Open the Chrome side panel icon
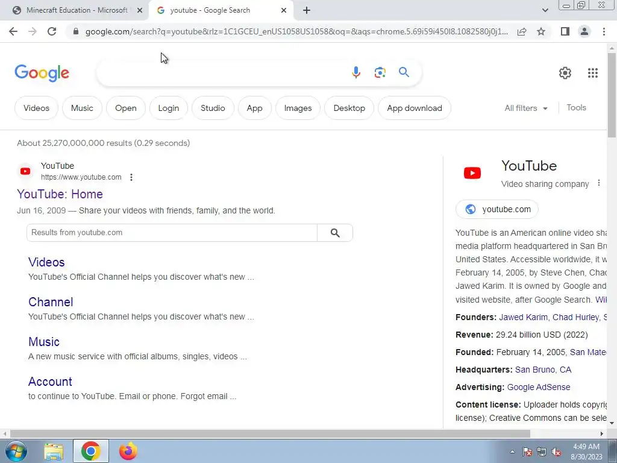The image size is (617, 463). 565,31
